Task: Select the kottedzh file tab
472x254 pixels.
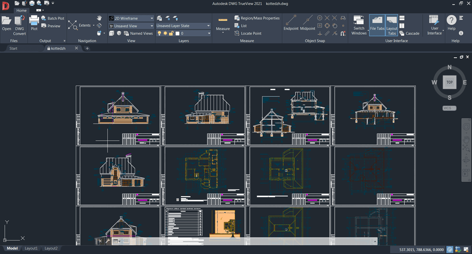Action: click(x=58, y=48)
